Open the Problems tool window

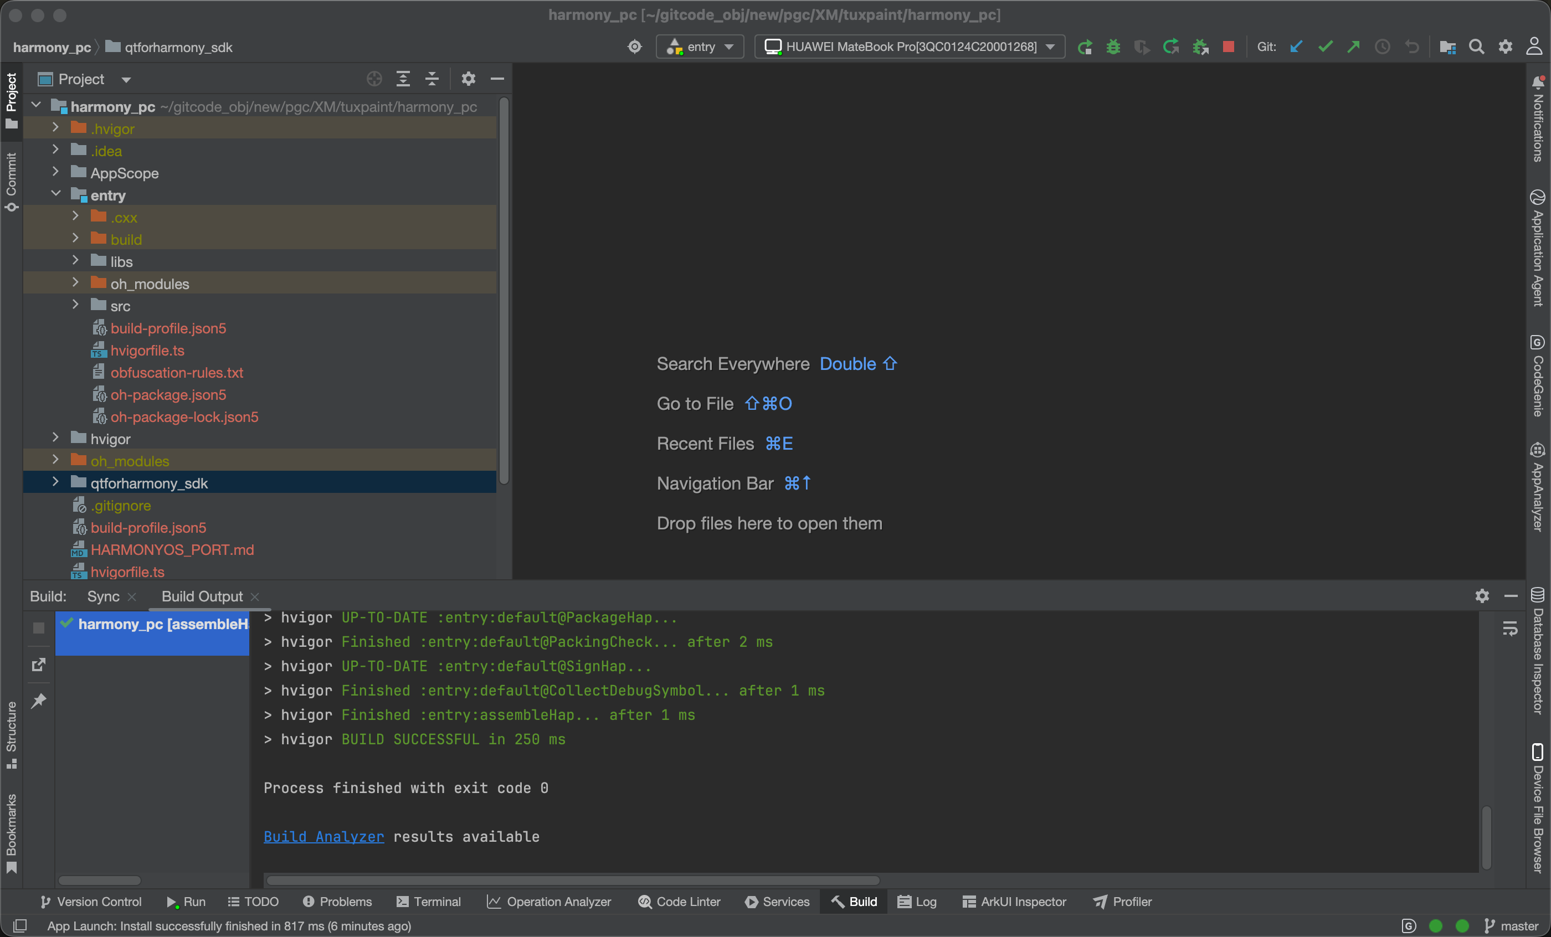pyautogui.click(x=337, y=902)
